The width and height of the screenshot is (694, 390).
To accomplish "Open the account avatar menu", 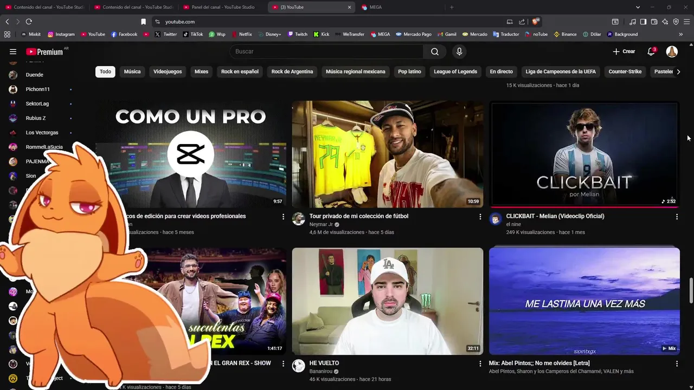I will point(672,51).
